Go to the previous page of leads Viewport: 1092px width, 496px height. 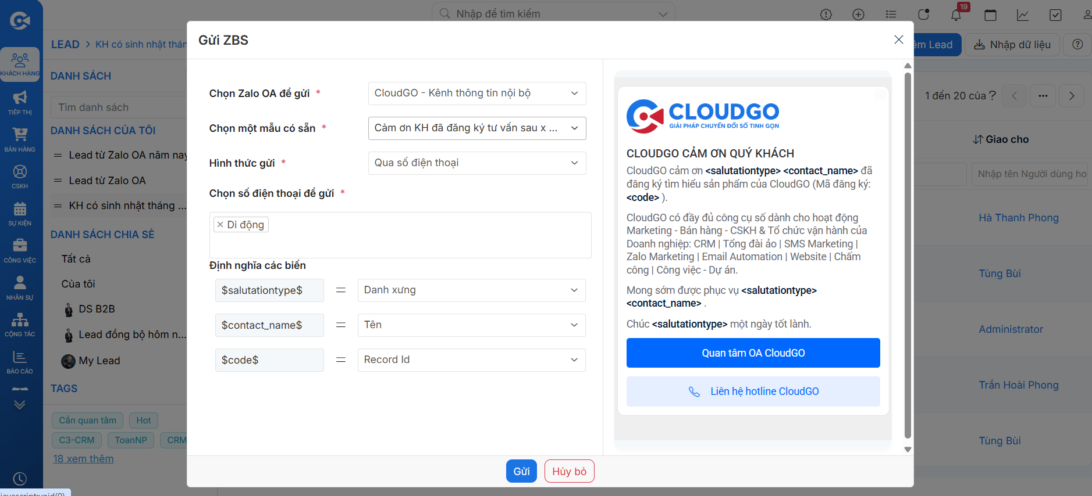[x=1014, y=96]
